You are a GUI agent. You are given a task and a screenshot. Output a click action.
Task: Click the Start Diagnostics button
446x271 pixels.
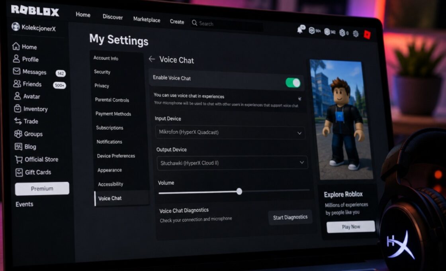point(290,218)
